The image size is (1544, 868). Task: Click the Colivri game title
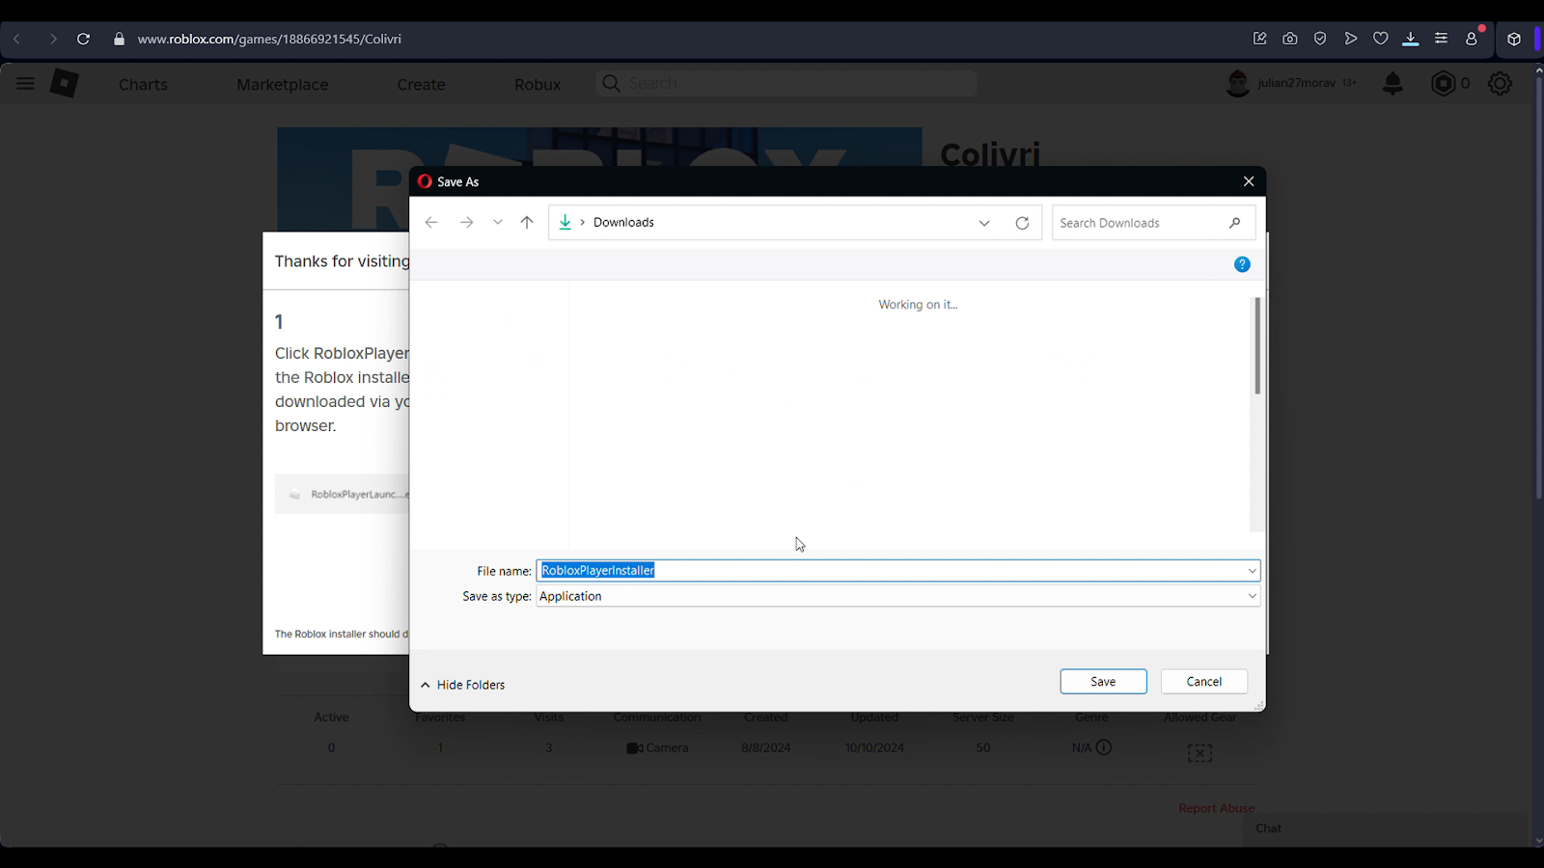click(x=990, y=153)
